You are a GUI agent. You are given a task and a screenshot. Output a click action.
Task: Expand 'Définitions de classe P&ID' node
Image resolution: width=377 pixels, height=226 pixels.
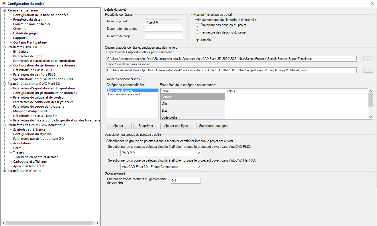[x=10, y=70]
